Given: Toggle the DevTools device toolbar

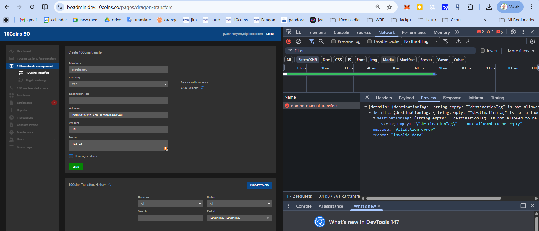Looking at the screenshot, I should click(x=299, y=32).
